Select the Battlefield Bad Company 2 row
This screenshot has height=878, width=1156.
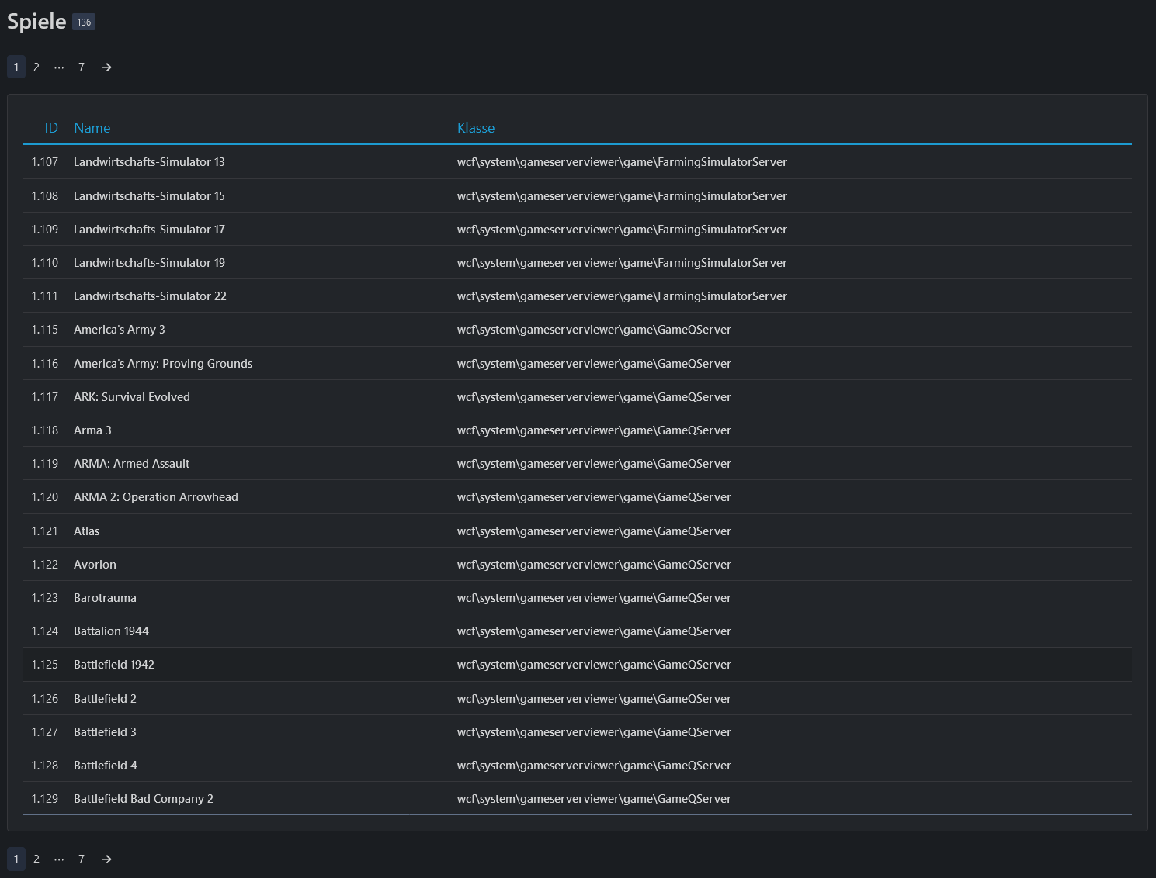click(143, 799)
